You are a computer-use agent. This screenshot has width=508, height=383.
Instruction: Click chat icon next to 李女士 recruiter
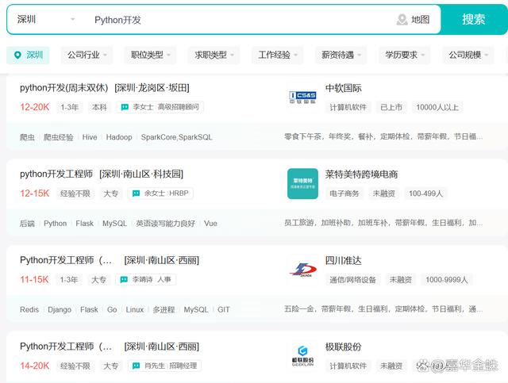coord(125,107)
